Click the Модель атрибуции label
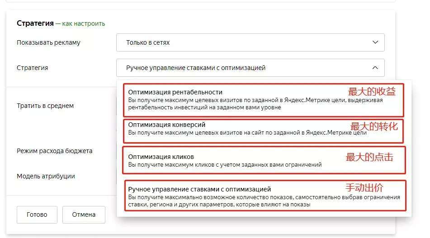 (x=46, y=176)
